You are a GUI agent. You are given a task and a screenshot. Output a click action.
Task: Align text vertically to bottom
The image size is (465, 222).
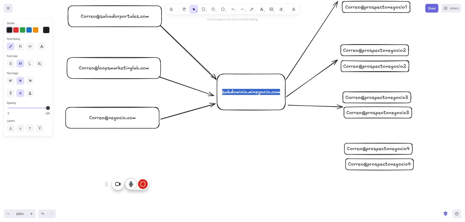pos(30,93)
